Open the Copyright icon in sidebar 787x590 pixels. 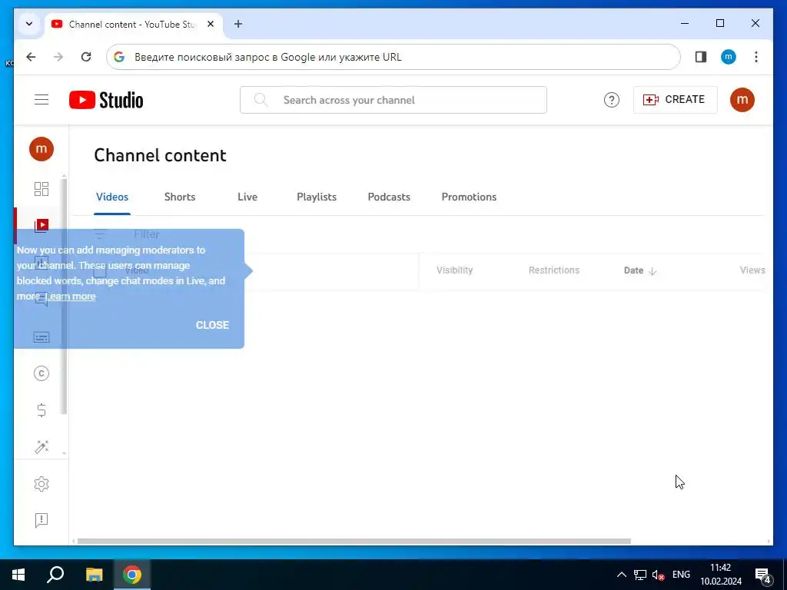coord(42,373)
